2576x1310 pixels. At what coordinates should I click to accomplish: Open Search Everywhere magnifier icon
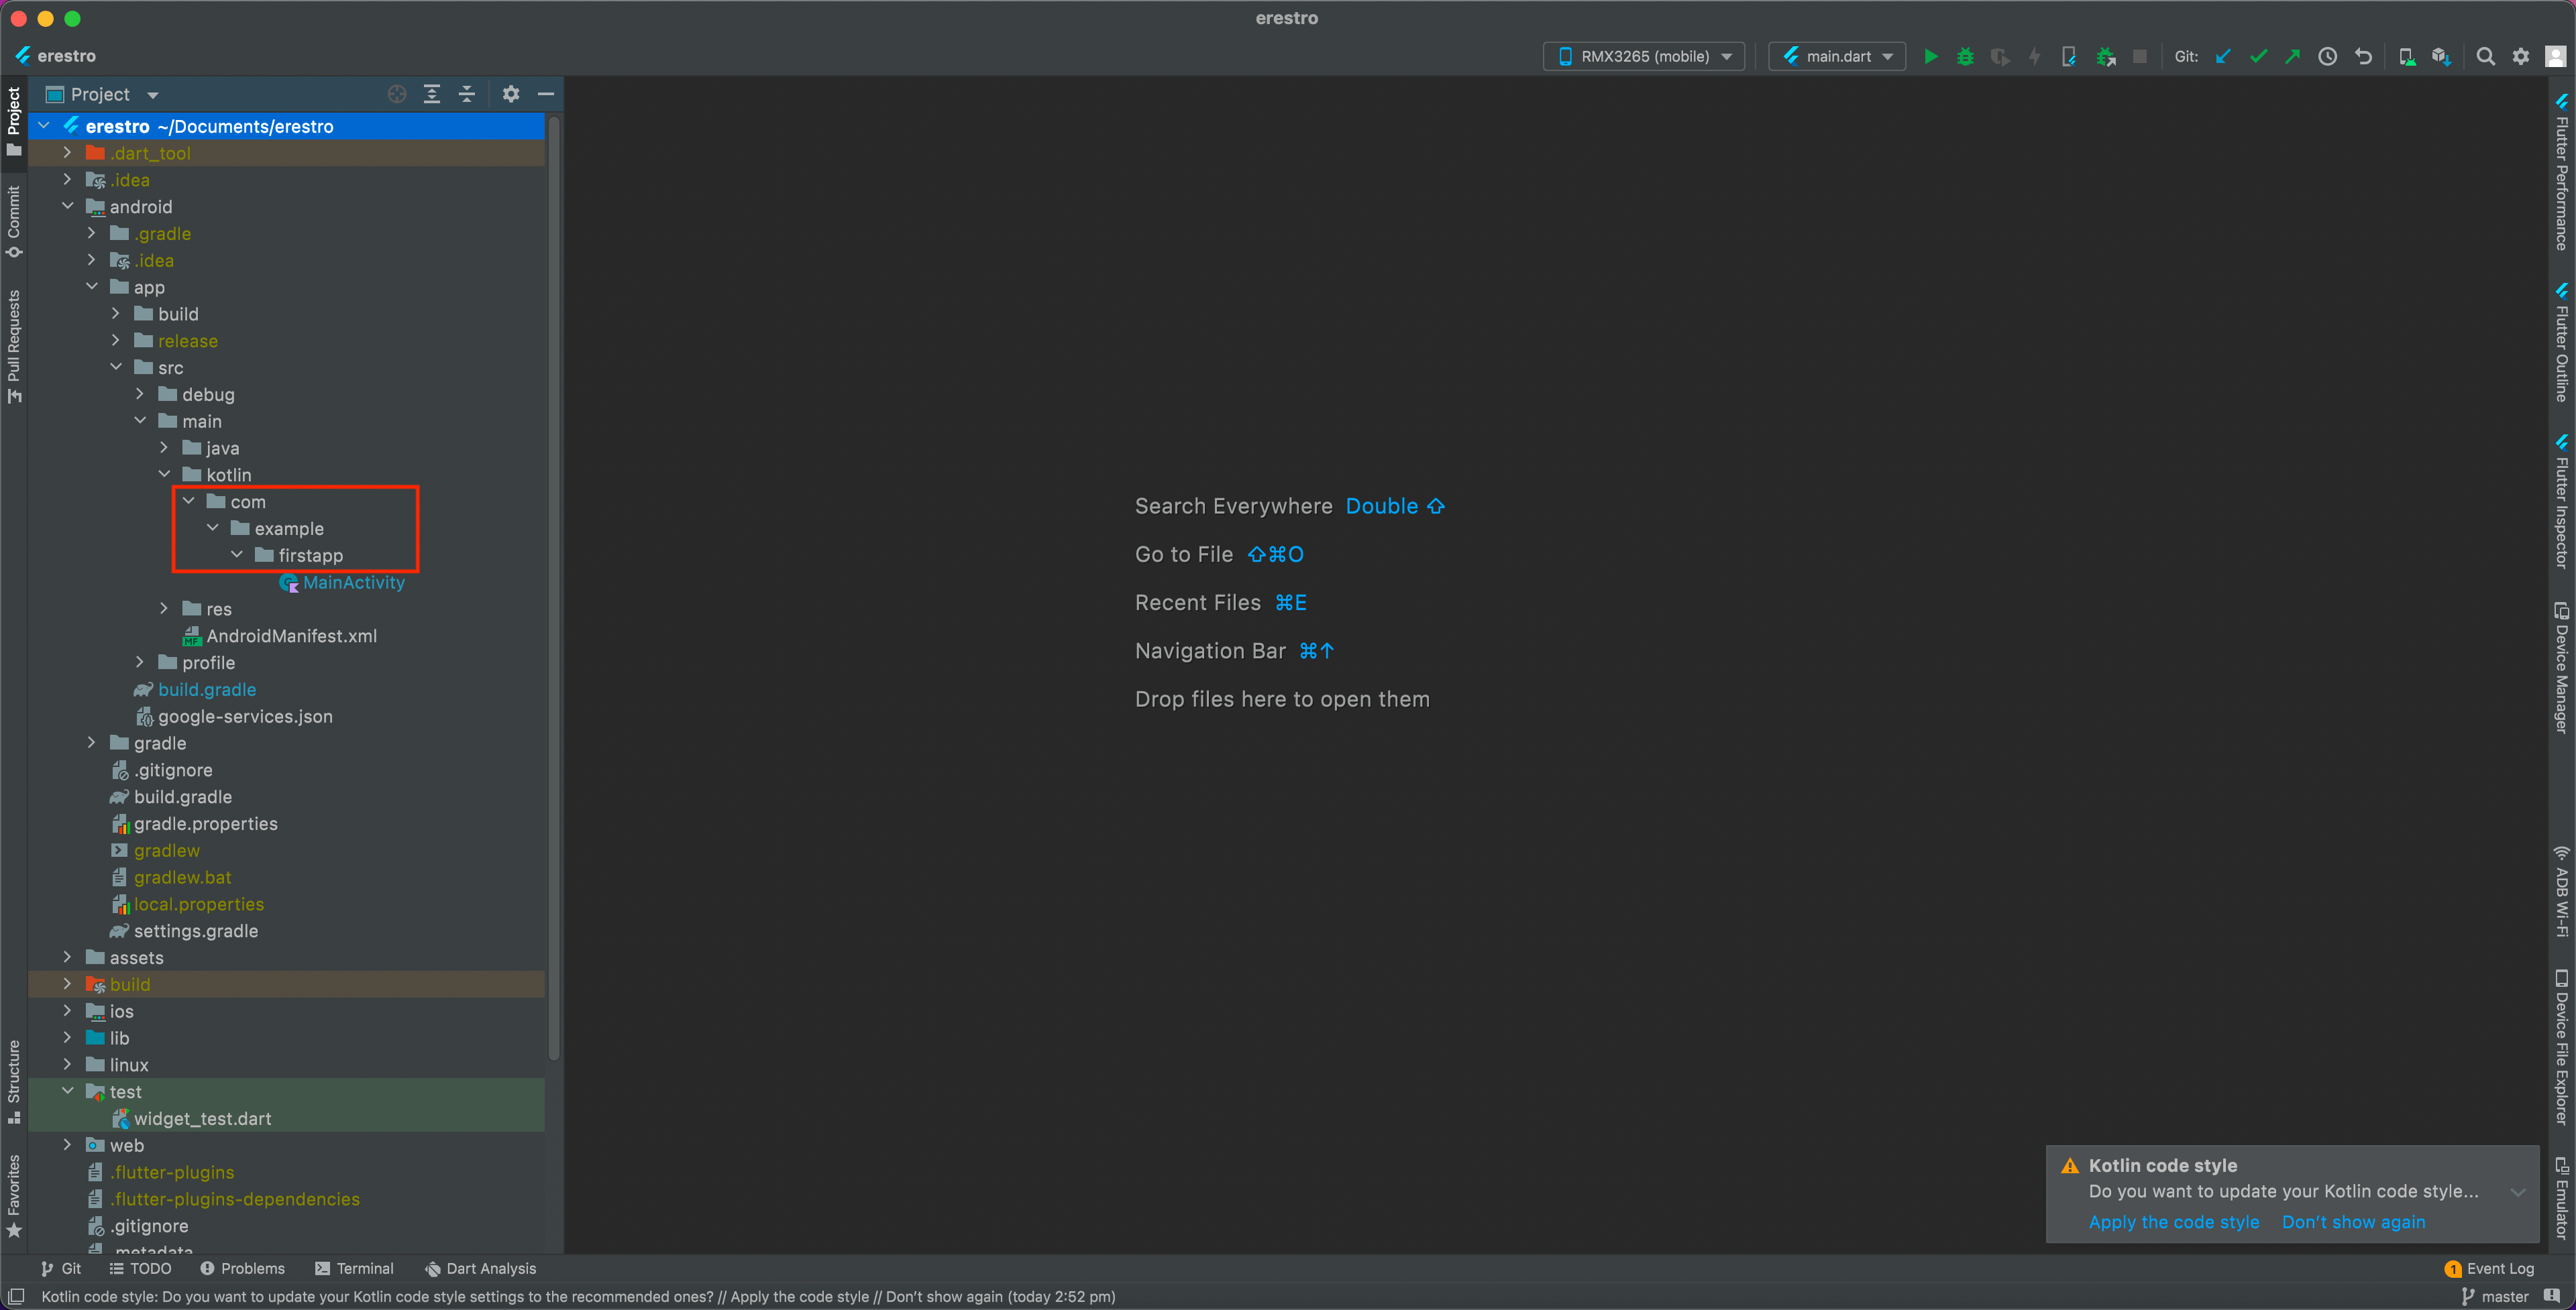tap(2486, 57)
